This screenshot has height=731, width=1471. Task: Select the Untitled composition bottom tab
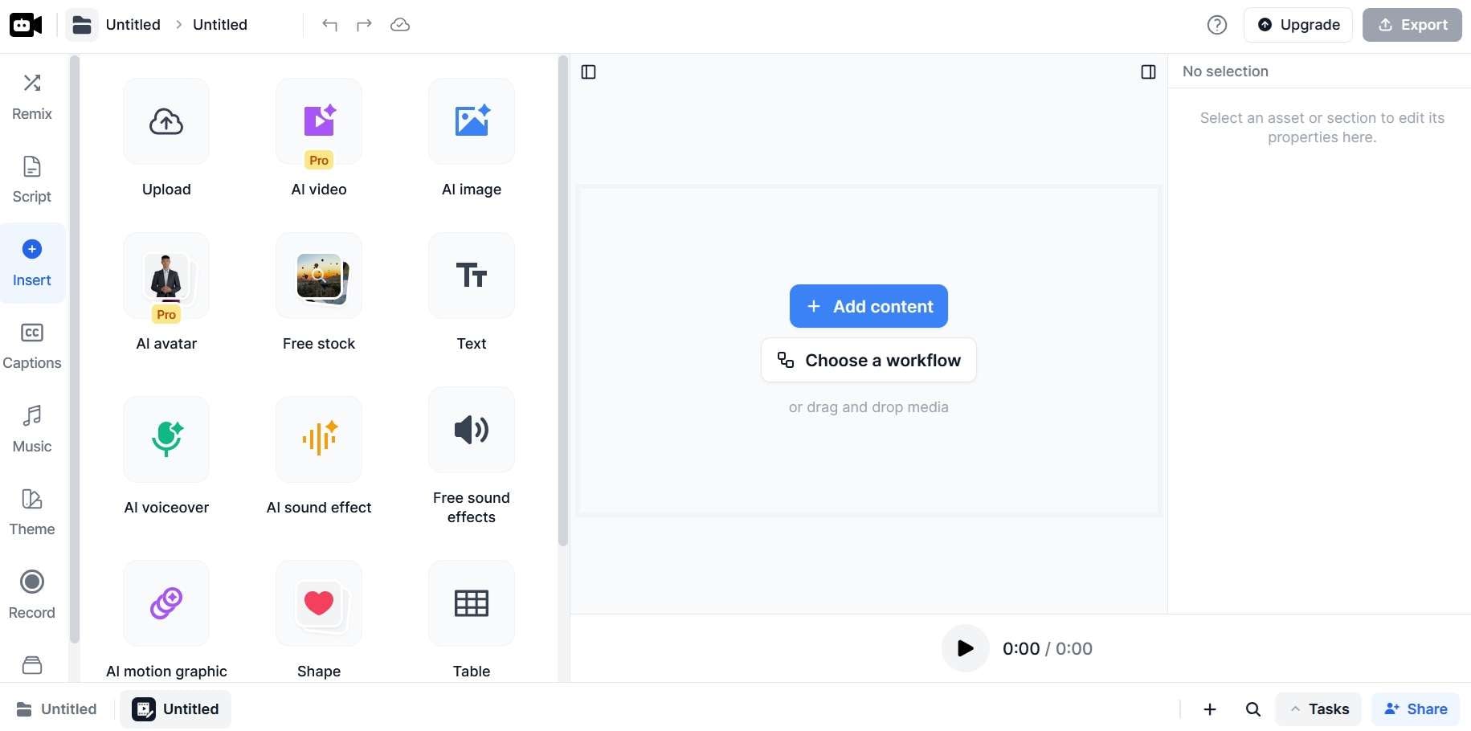[x=176, y=709]
